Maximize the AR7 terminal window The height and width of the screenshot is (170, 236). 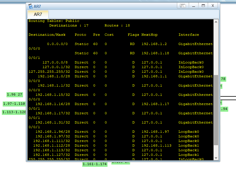click(x=203, y=6)
